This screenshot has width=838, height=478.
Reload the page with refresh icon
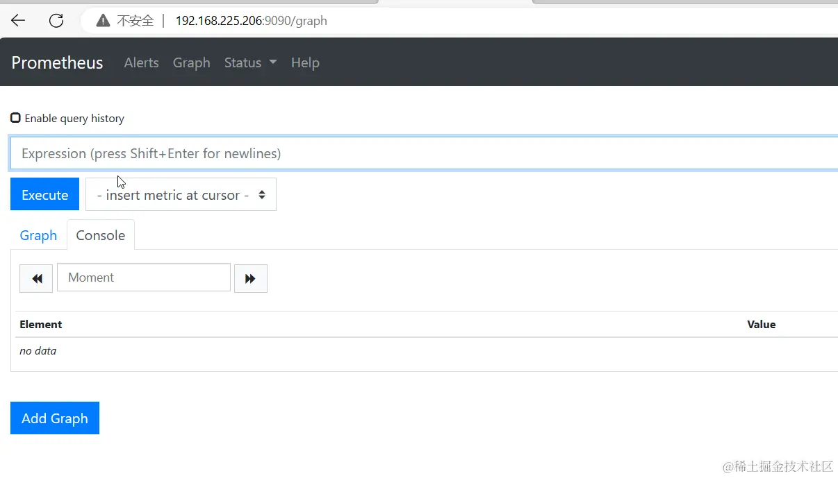click(x=56, y=20)
